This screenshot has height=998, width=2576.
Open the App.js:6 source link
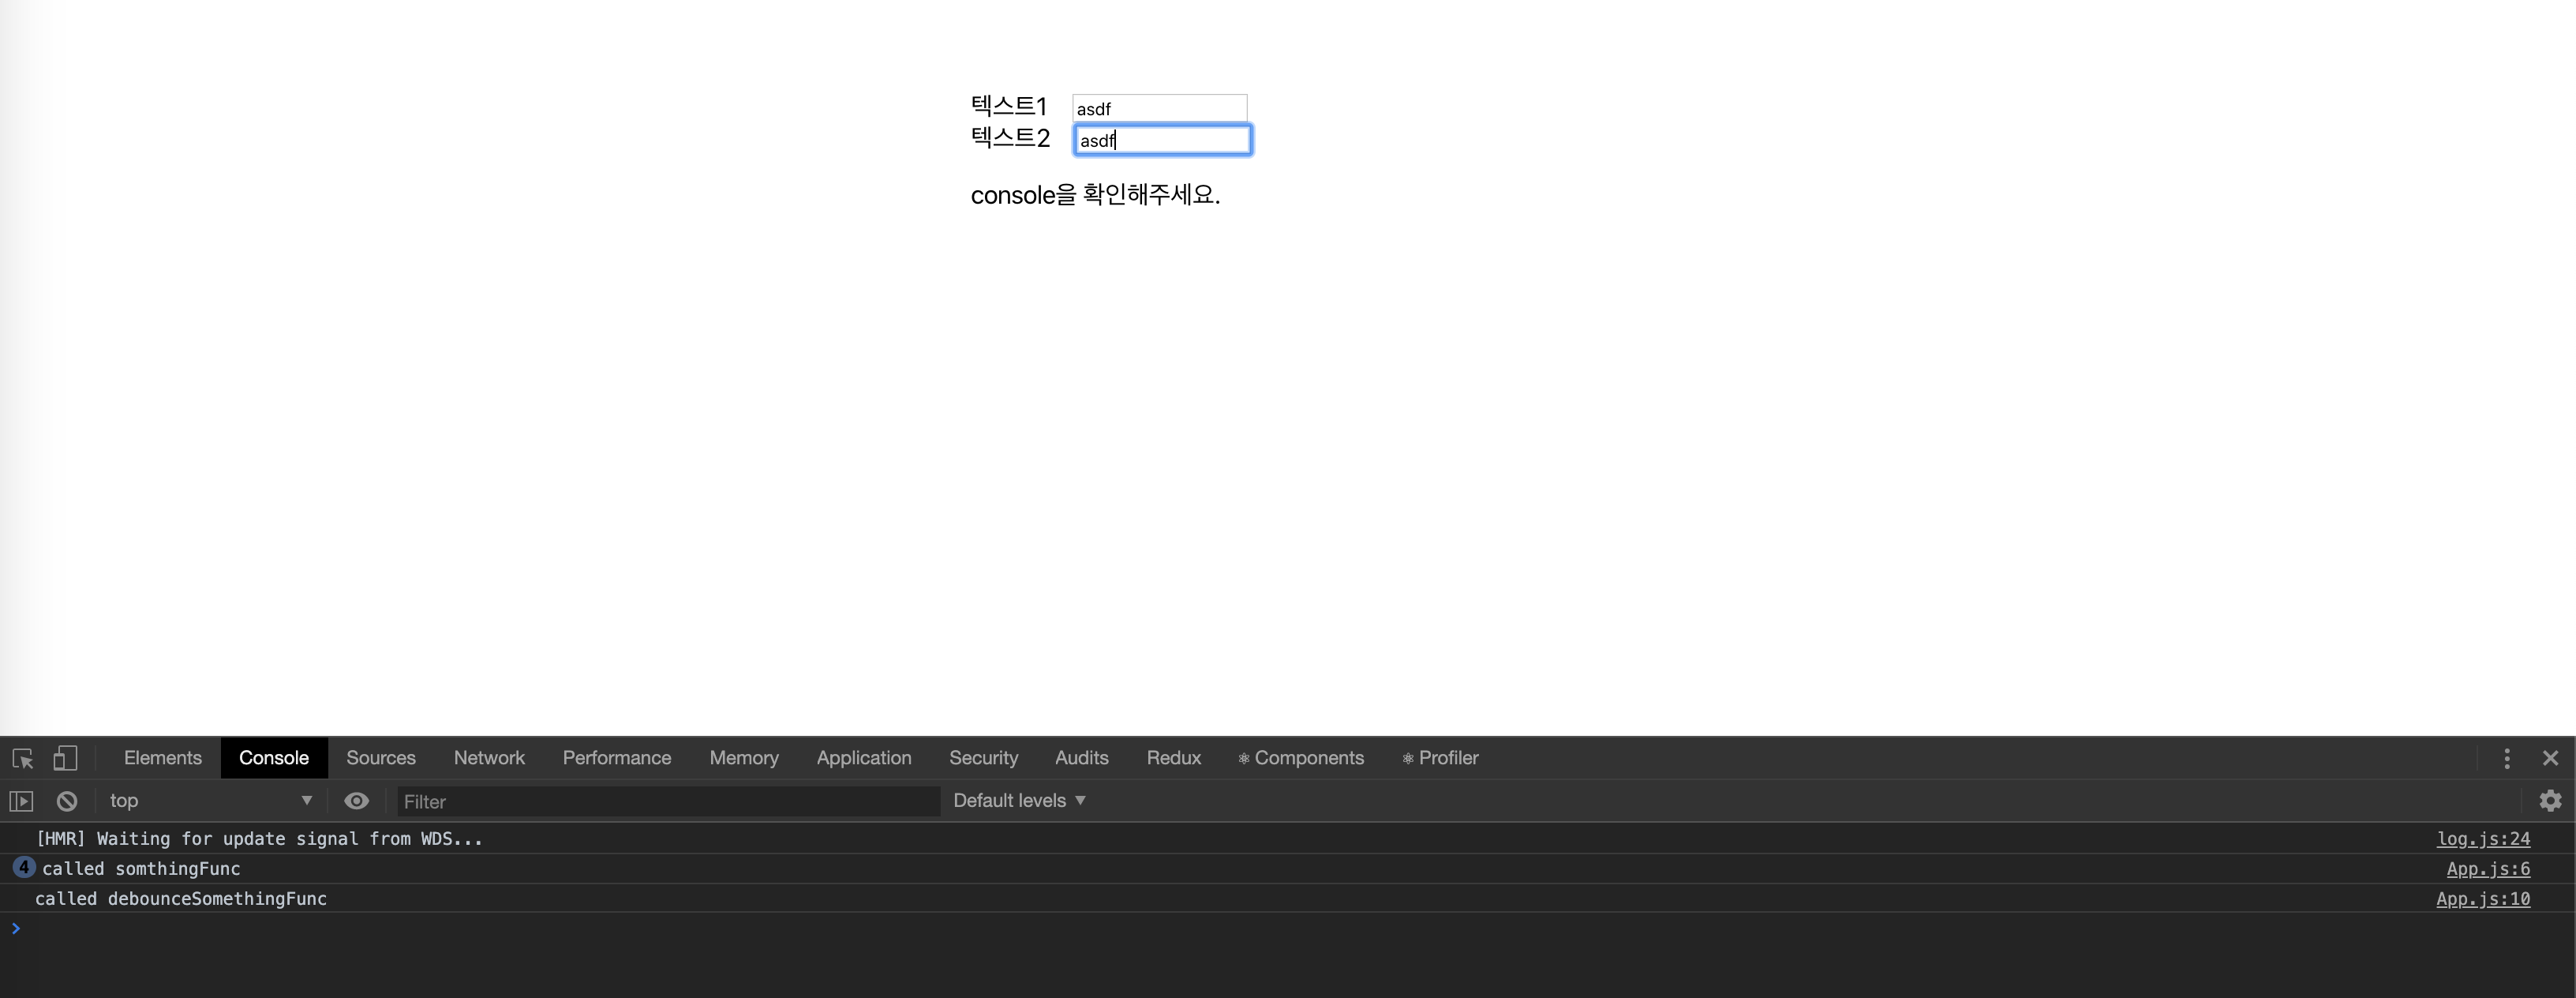(2487, 869)
